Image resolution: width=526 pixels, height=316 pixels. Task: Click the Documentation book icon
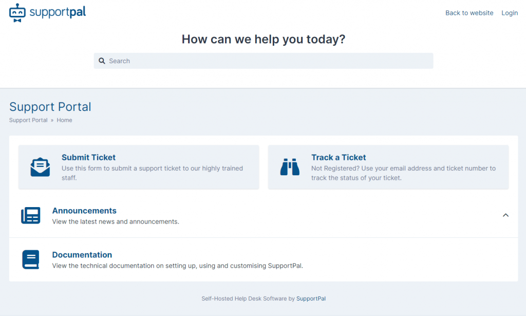(x=30, y=259)
